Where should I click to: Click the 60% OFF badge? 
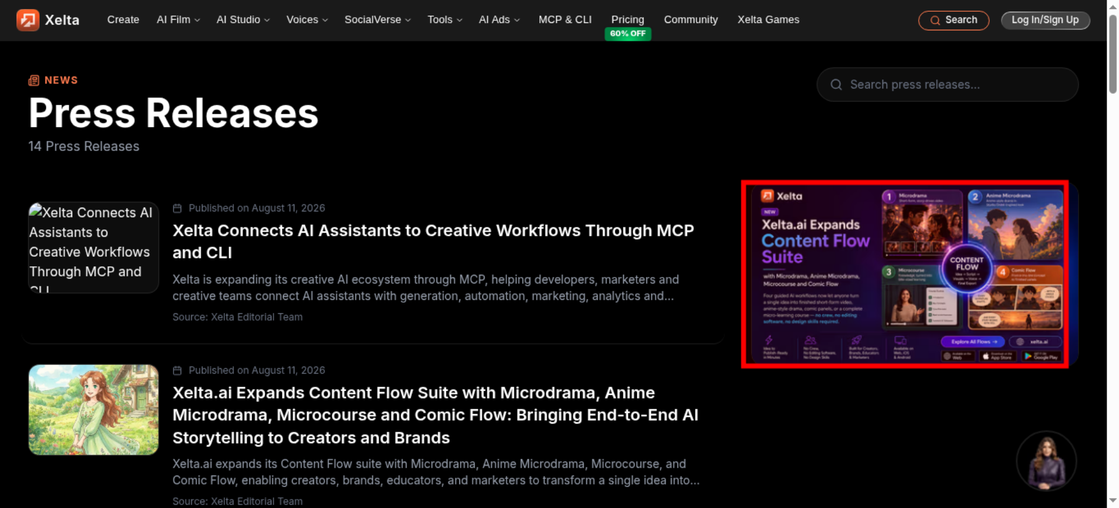tap(628, 34)
